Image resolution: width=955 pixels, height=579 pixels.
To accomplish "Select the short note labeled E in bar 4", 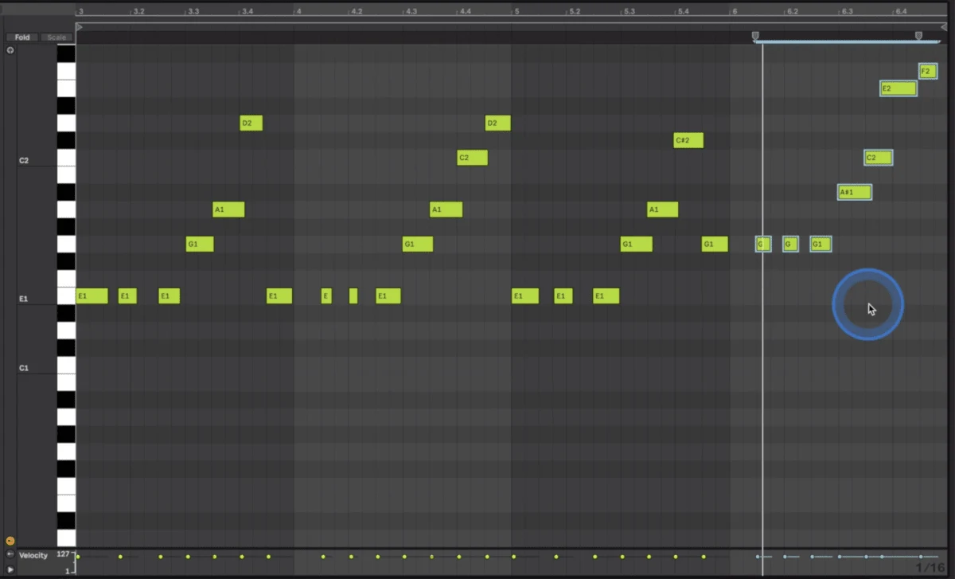I will 326,296.
